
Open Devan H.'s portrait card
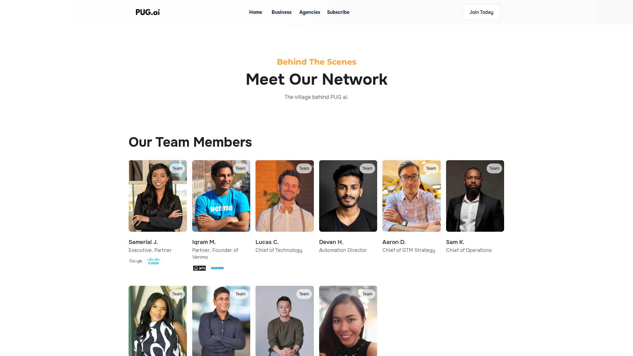pos(348,201)
